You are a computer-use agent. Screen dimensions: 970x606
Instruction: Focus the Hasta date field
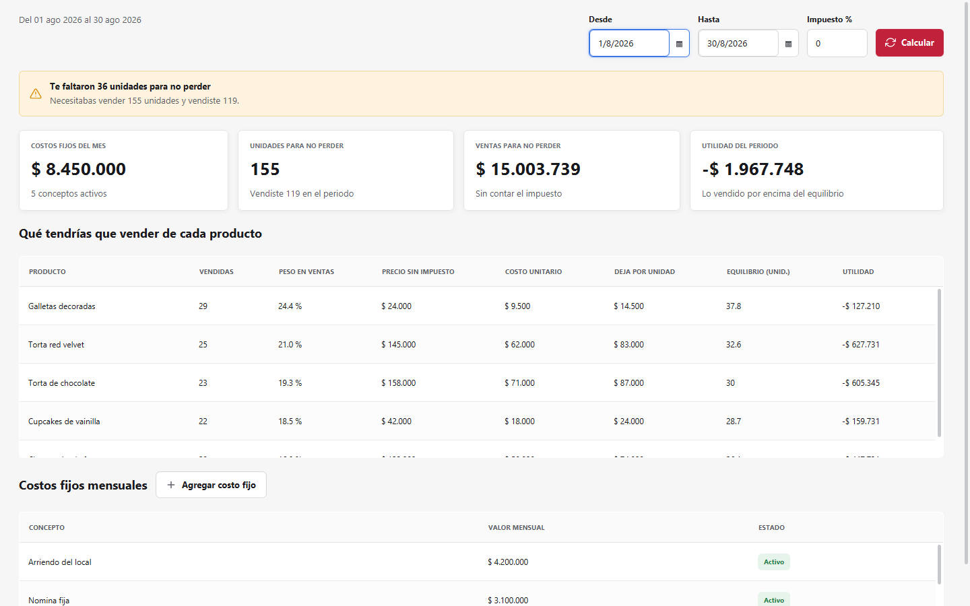point(738,43)
